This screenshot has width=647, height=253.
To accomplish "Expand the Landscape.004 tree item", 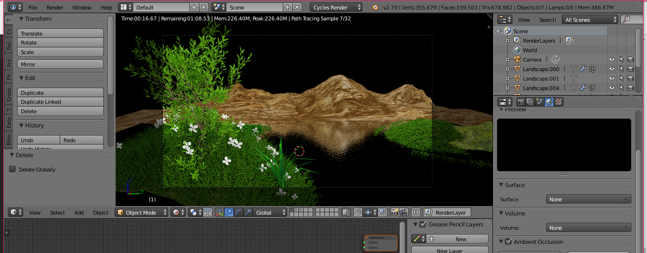I will pyautogui.click(x=508, y=88).
